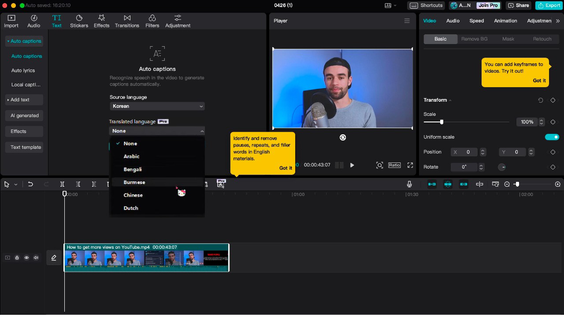The width and height of the screenshot is (564, 317).
Task: Switch to the Audio tab in the right panel
Action: 453,21
